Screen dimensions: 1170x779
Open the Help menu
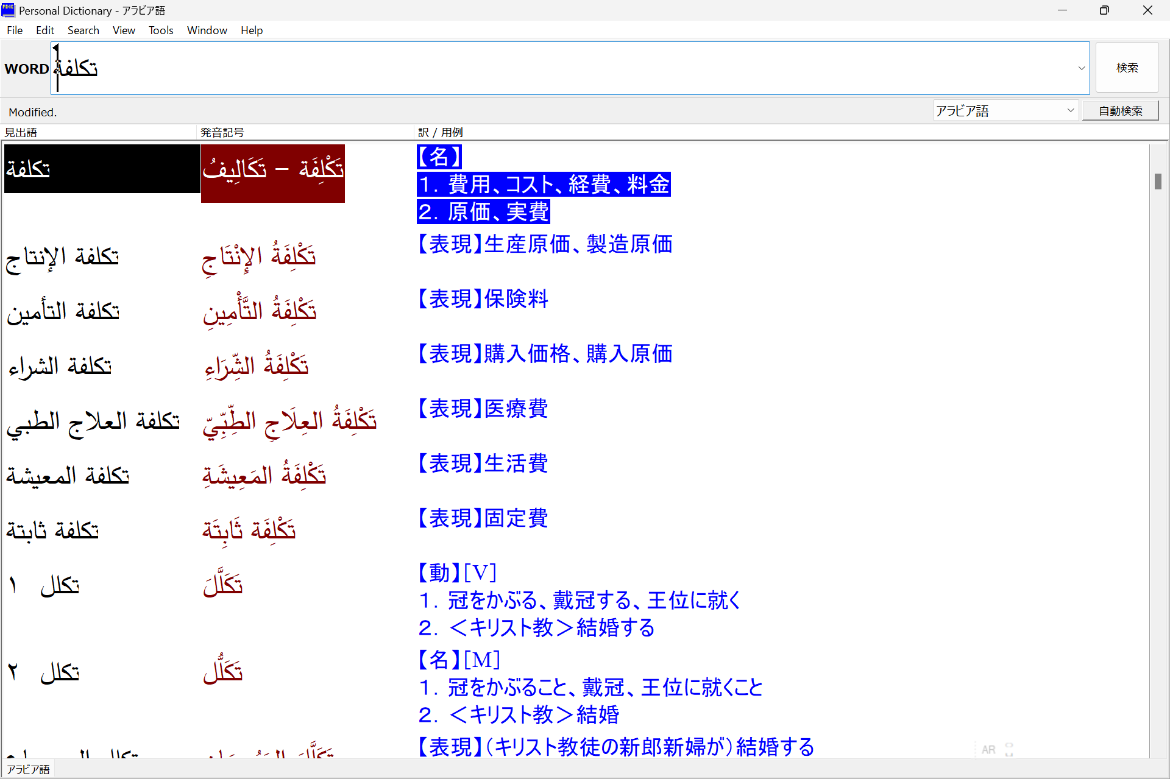click(x=251, y=30)
